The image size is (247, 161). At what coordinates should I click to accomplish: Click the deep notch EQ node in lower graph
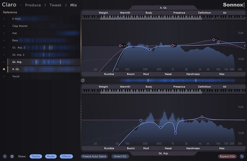coord(176,133)
